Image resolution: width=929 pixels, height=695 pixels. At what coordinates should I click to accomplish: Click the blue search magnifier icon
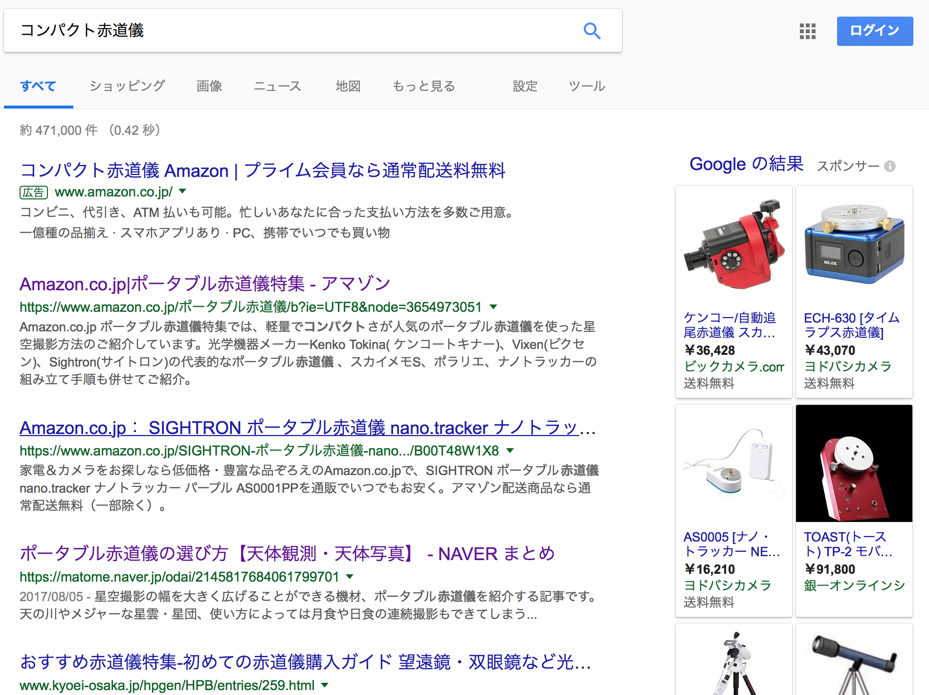[x=592, y=31]
